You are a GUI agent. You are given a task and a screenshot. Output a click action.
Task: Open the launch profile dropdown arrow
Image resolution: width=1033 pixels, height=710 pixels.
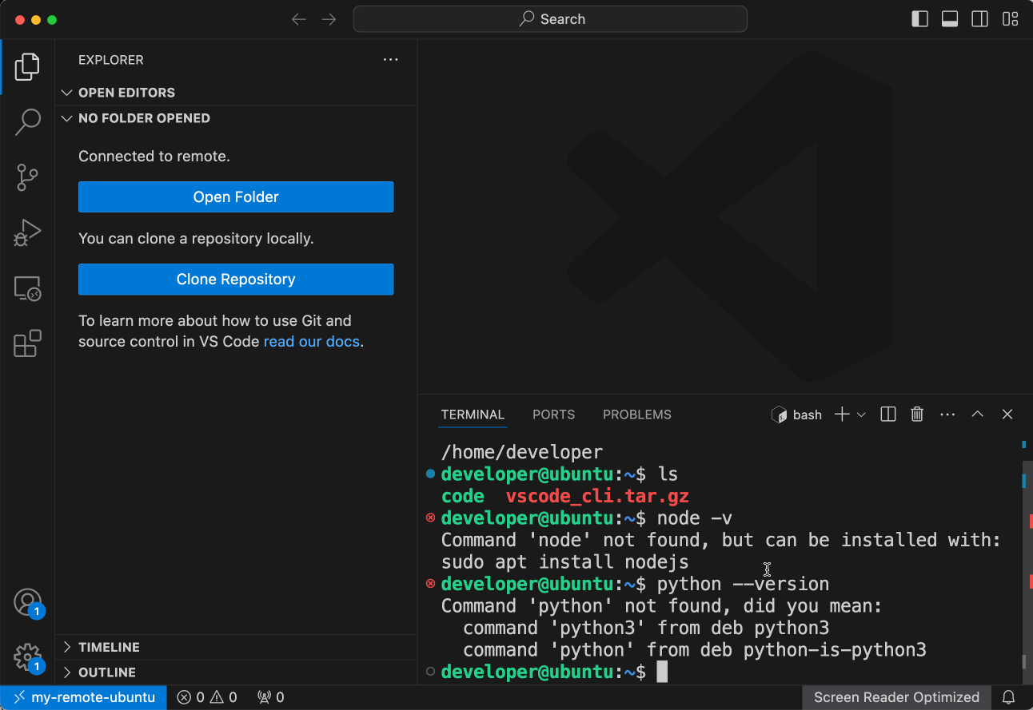click(861, 414)
